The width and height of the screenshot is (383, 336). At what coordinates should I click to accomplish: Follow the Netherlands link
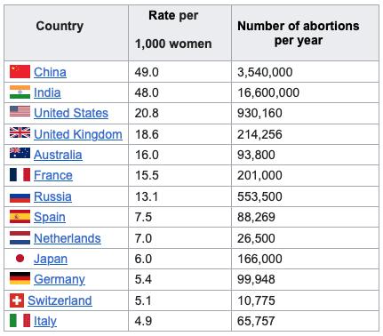tap(68, 238)
